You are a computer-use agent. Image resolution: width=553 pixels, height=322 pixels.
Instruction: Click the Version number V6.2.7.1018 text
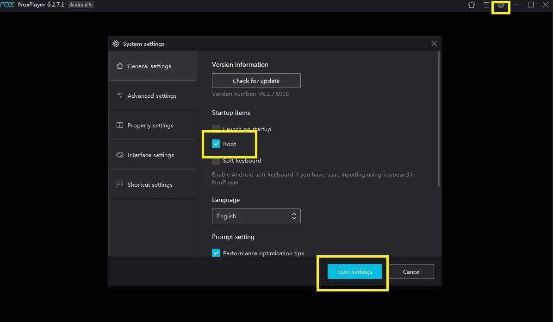point(250,94)
